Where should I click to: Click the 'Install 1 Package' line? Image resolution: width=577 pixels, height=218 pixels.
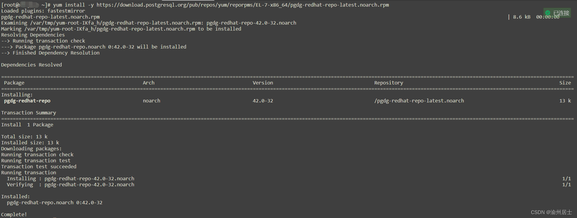tap(27, 125)
